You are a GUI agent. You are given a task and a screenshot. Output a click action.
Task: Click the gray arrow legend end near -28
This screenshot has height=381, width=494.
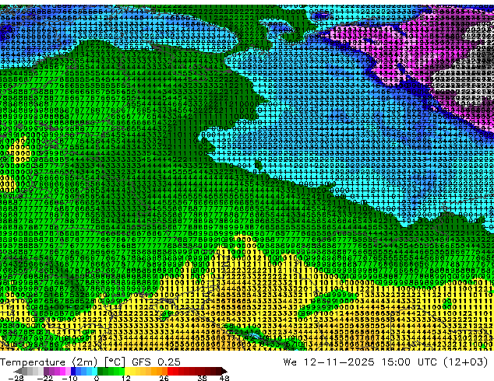coord(17,371)
